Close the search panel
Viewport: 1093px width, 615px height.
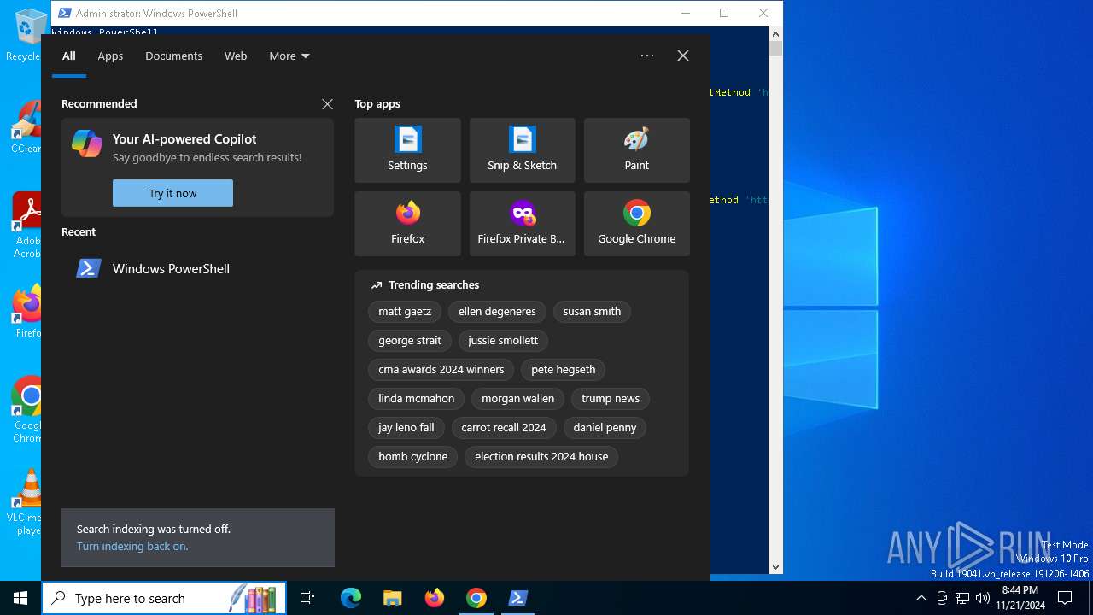[683, 56]
